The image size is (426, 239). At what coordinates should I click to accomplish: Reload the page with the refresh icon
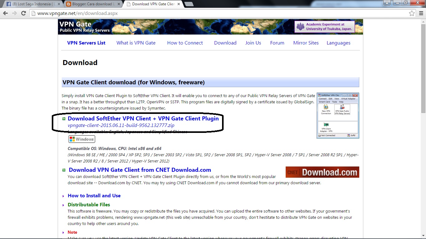(23, 13)
